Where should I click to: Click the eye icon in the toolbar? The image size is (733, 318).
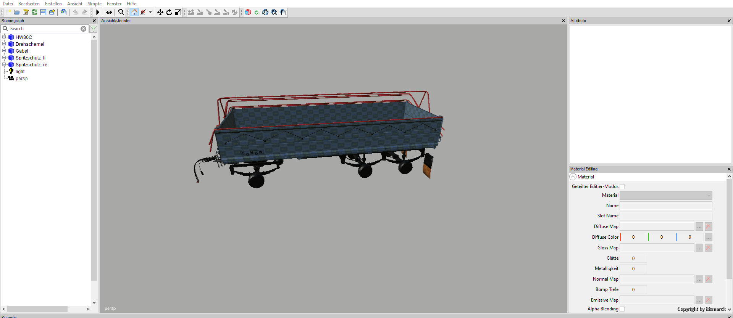[x=109, y=12]
